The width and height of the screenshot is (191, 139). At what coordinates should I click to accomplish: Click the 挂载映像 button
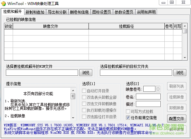(x=177, y=97)
